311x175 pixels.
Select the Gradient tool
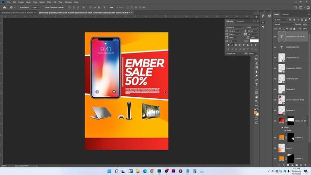click(x=257, y=68)
